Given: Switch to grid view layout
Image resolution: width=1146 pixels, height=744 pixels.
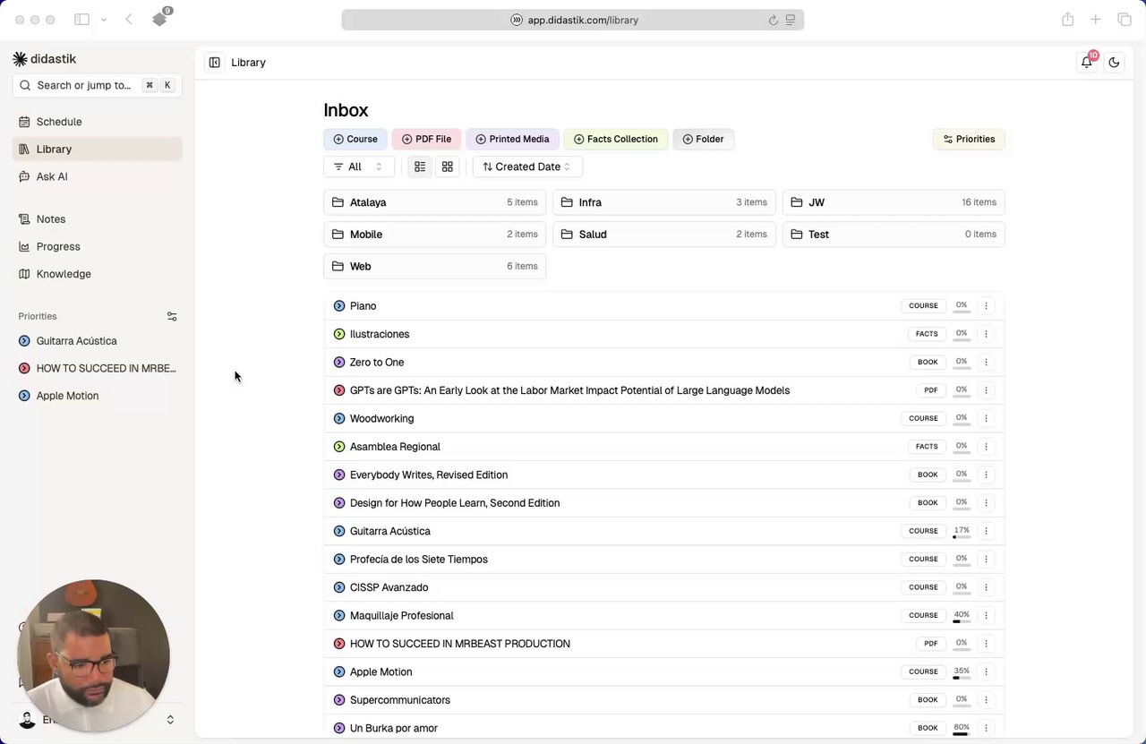Looking at the screenshot, I should tap(448, 167).
